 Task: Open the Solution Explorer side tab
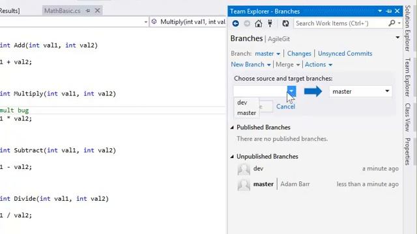click(x=407, y=28)
